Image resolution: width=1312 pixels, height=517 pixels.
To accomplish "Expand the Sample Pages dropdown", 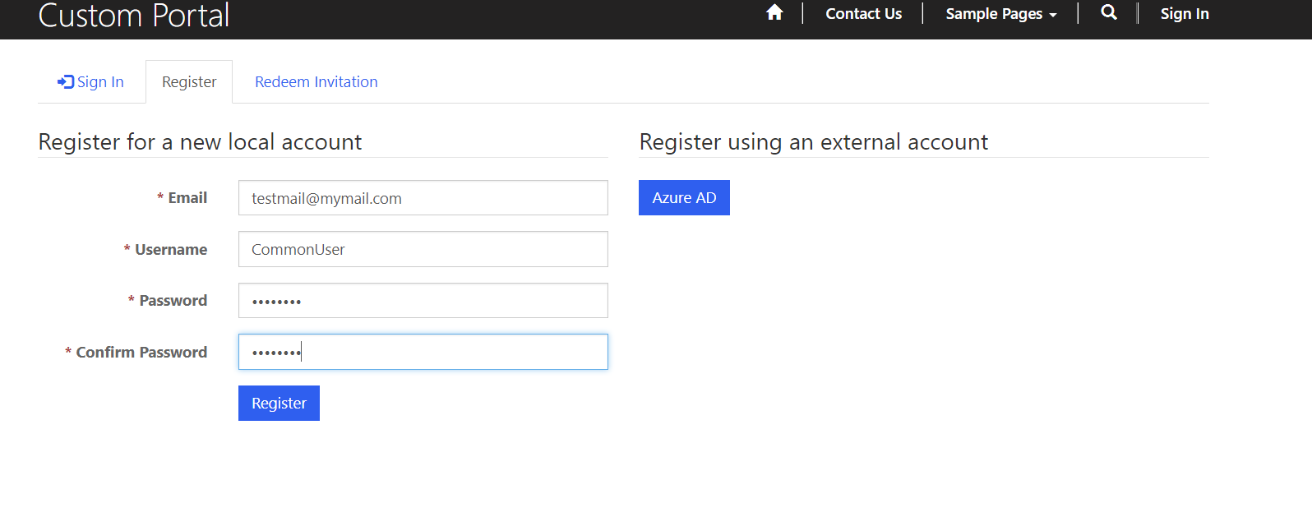I will coord(1000,14).
